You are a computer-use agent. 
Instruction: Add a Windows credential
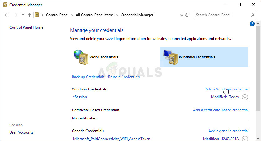227,89
